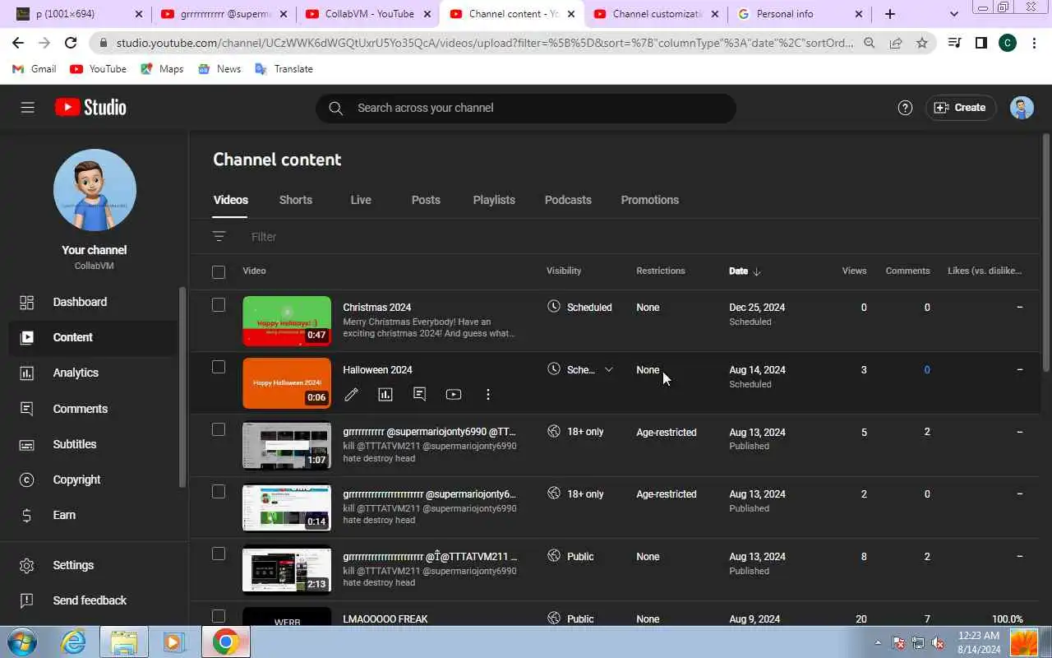Open three-dot options for Halloween 2024
Image resolution: width=1052 pixels, height=658 pixels.
pyautogui.click(x=487, y=395)
